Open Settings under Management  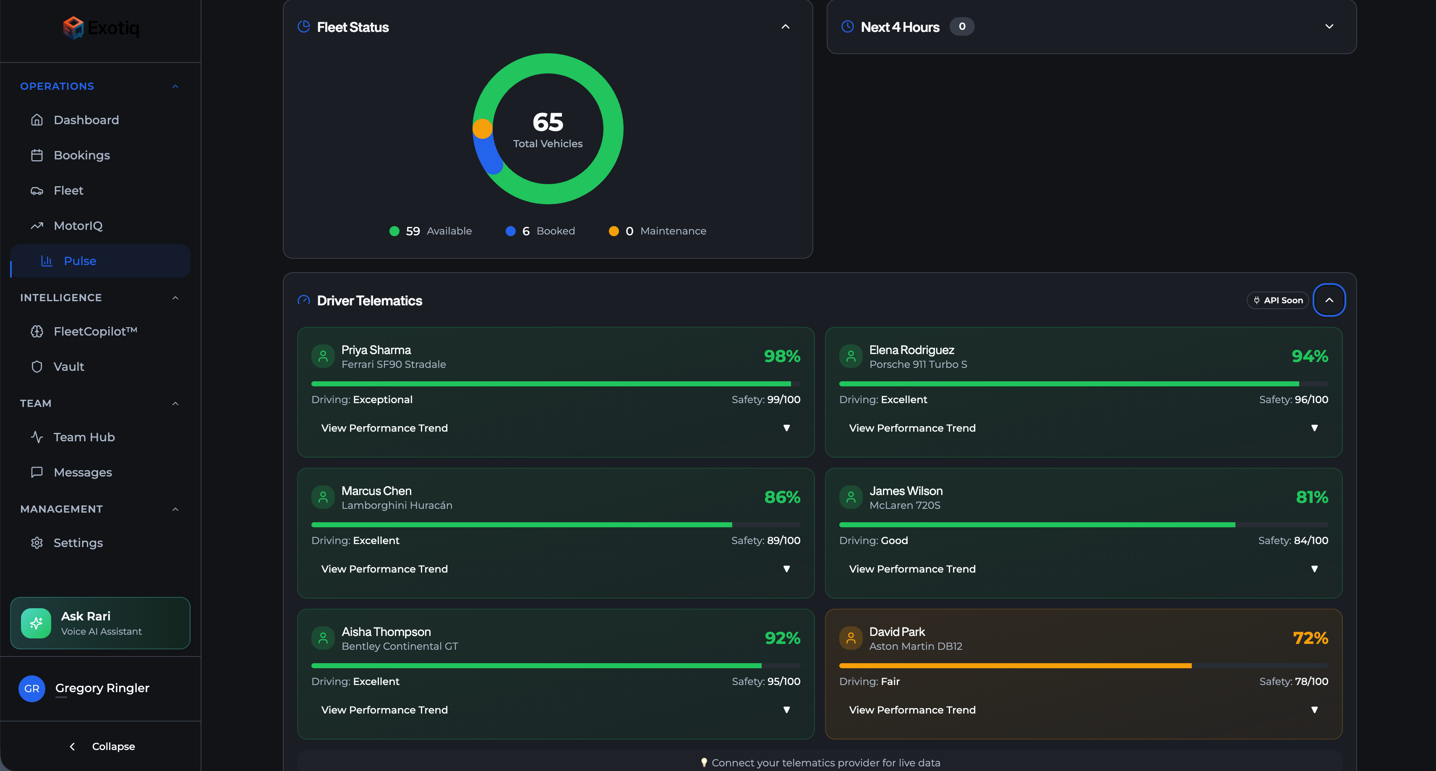78,542
